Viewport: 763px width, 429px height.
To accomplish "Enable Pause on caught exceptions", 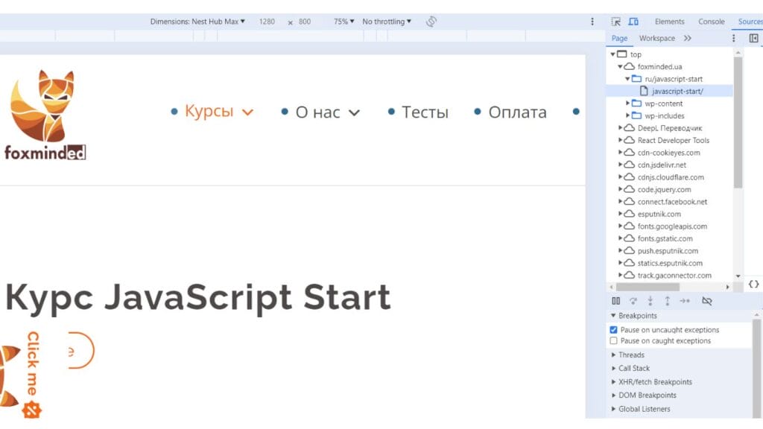I will (614, 341).
